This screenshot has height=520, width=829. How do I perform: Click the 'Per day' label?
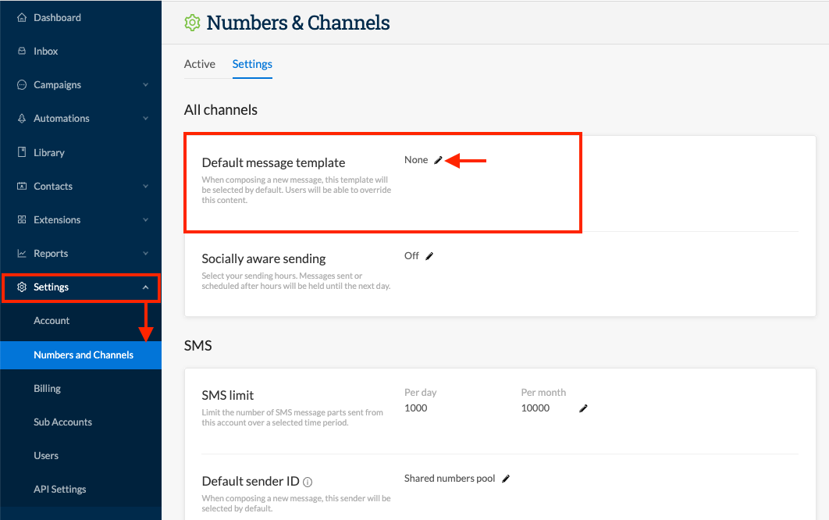point(420,393)
